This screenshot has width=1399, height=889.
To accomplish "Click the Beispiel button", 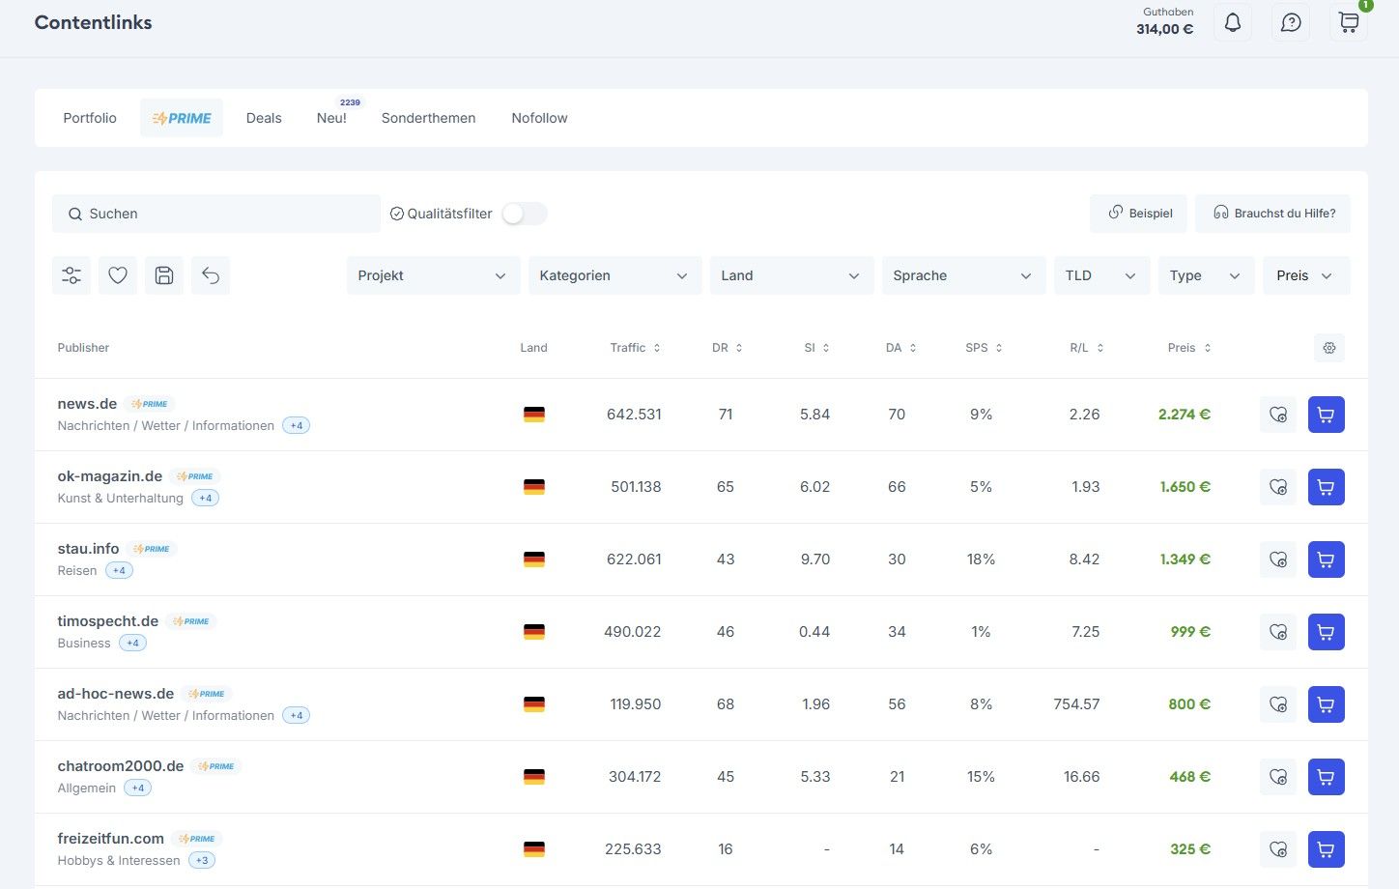I will 1140,214.
